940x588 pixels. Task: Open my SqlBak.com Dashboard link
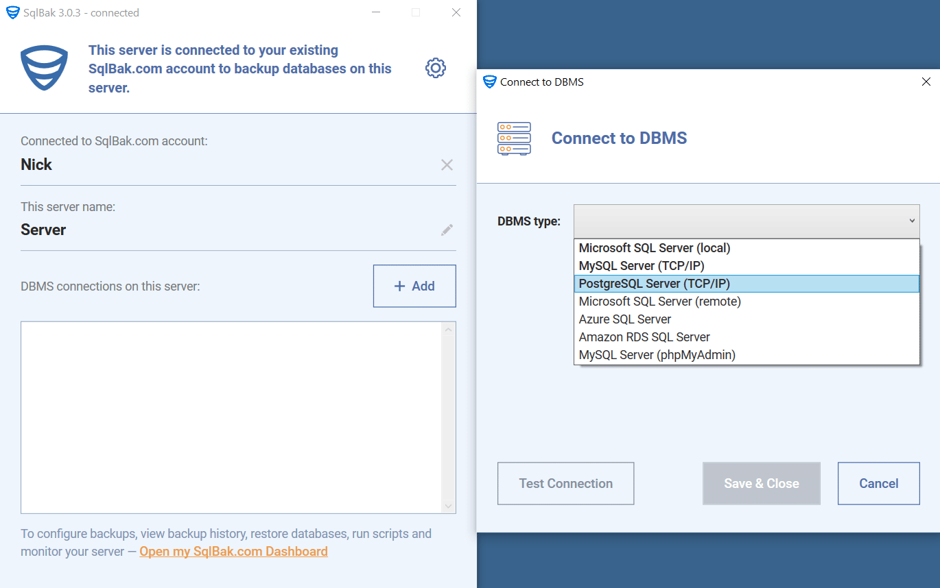click(233, 551)
